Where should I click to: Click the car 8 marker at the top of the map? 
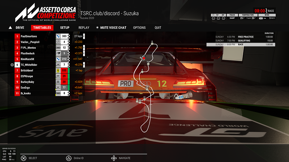pos(152,44)
